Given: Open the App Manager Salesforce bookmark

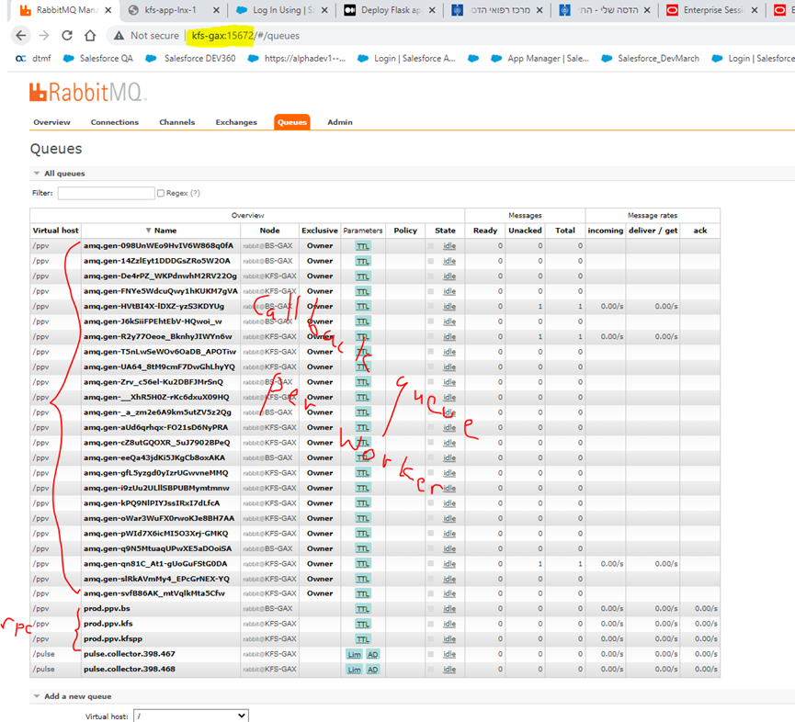Looking at the screenshot, I should [540, 58].
